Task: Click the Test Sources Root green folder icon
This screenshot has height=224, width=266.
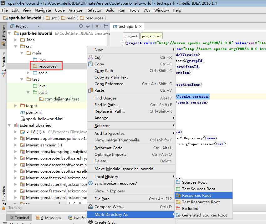Action: pyautogui.click(x=178, y=189)
